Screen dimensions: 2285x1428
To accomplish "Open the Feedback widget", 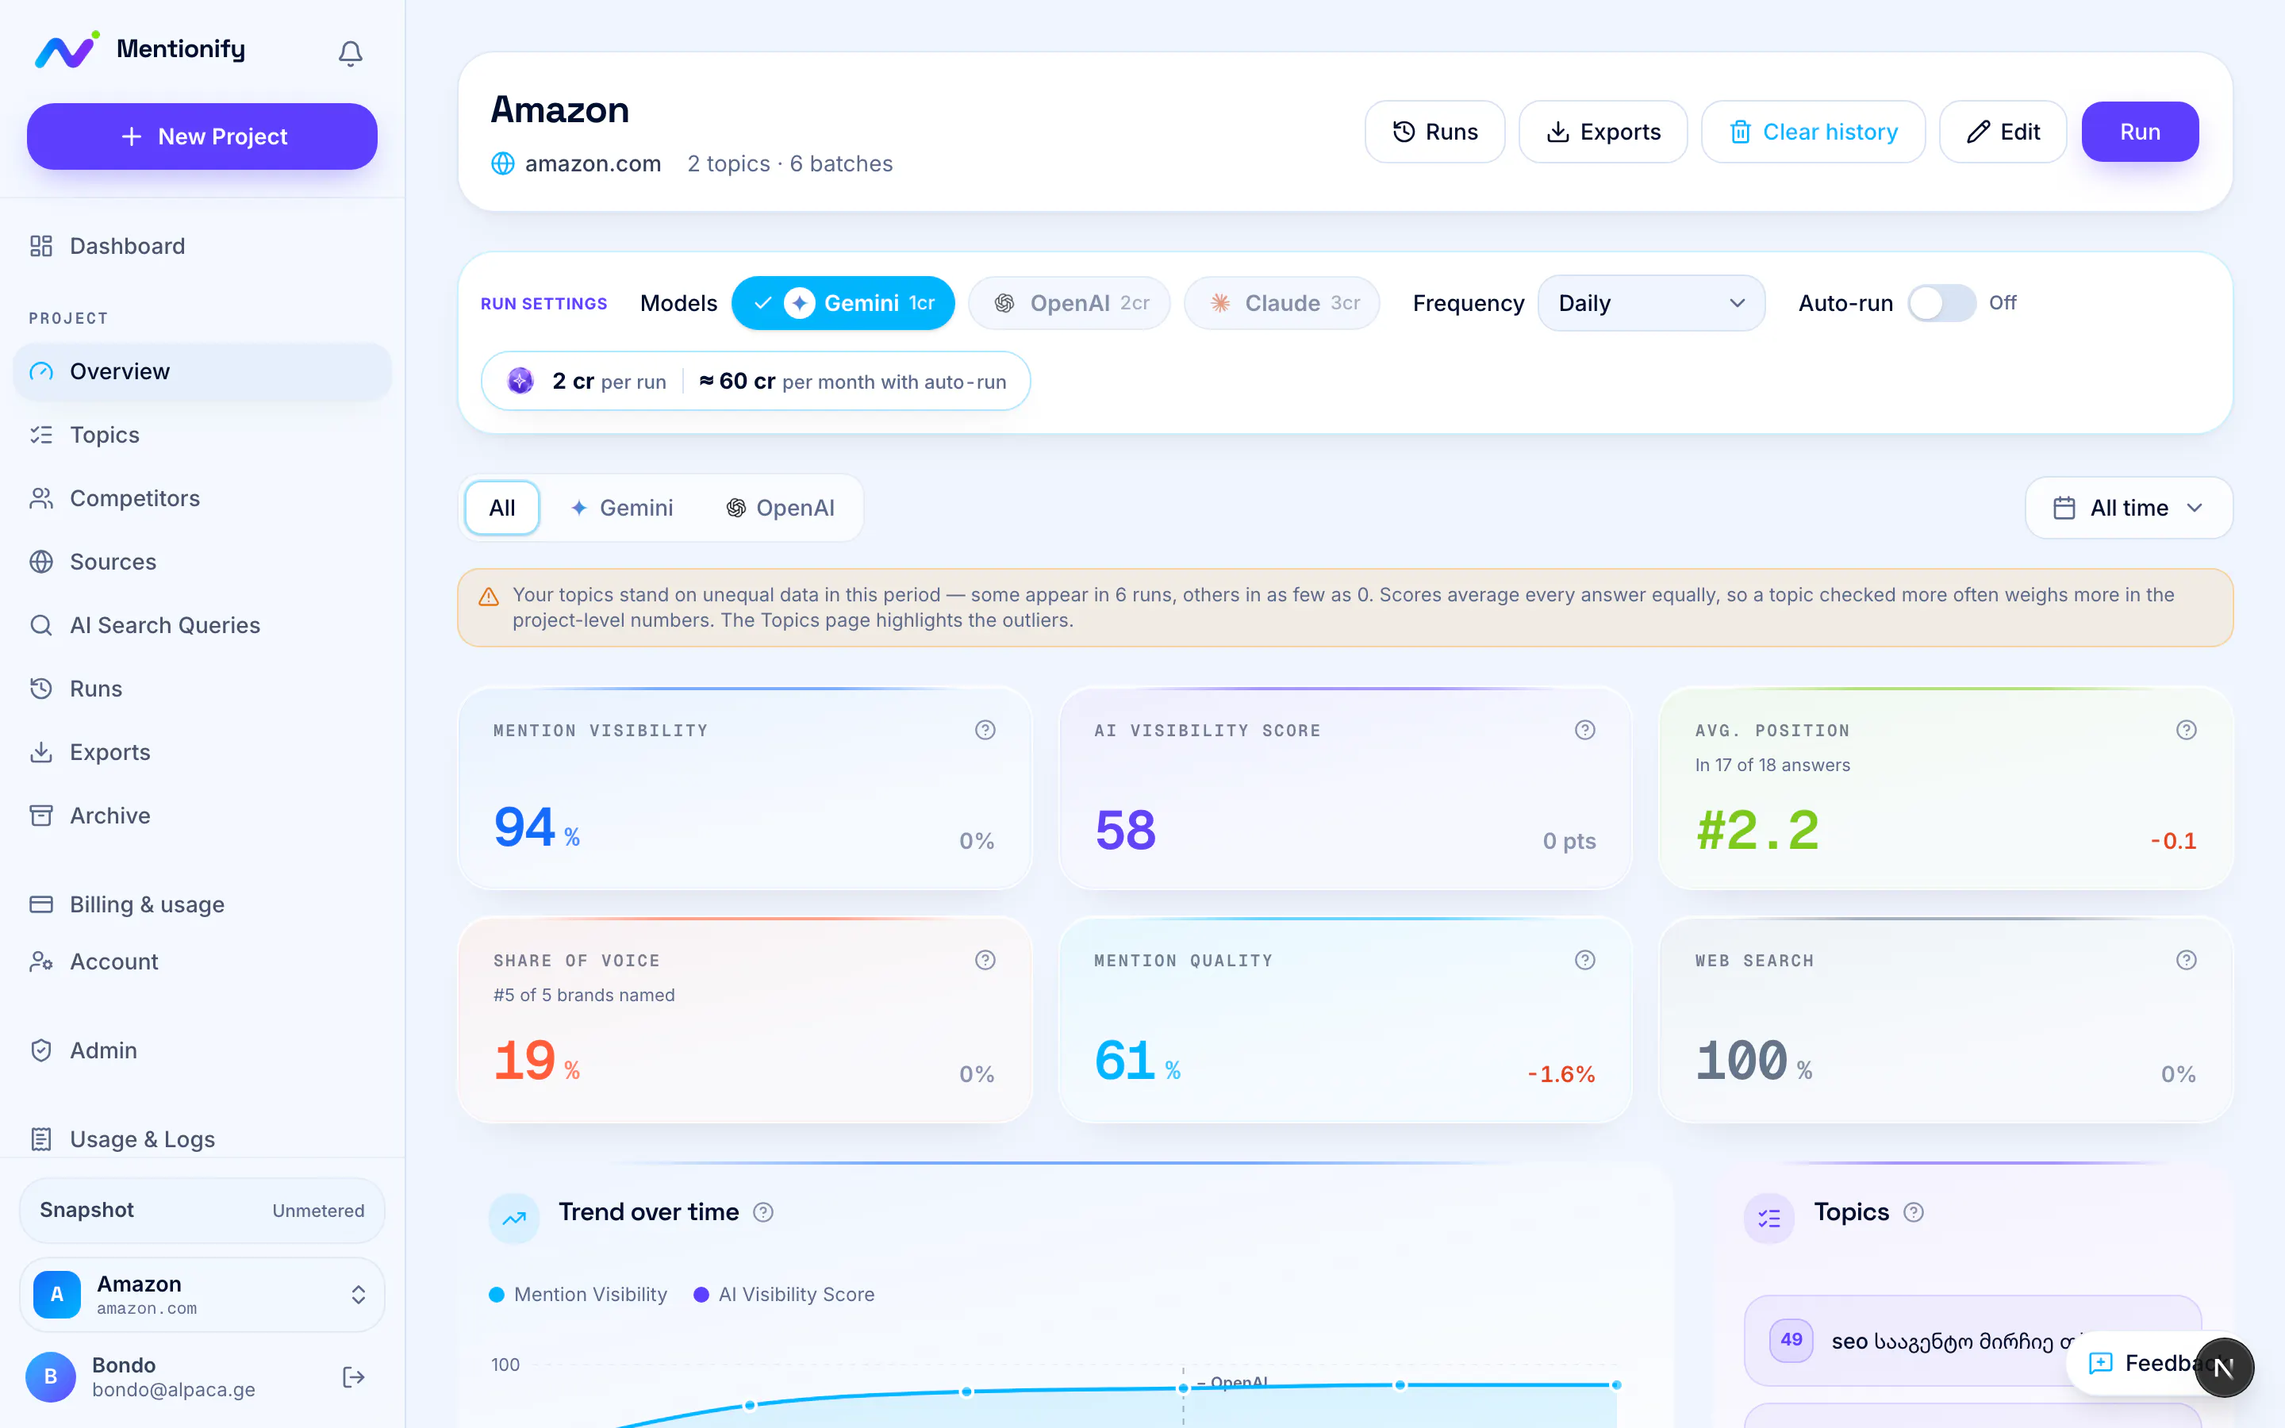I will click(x=2143, y=1363).
